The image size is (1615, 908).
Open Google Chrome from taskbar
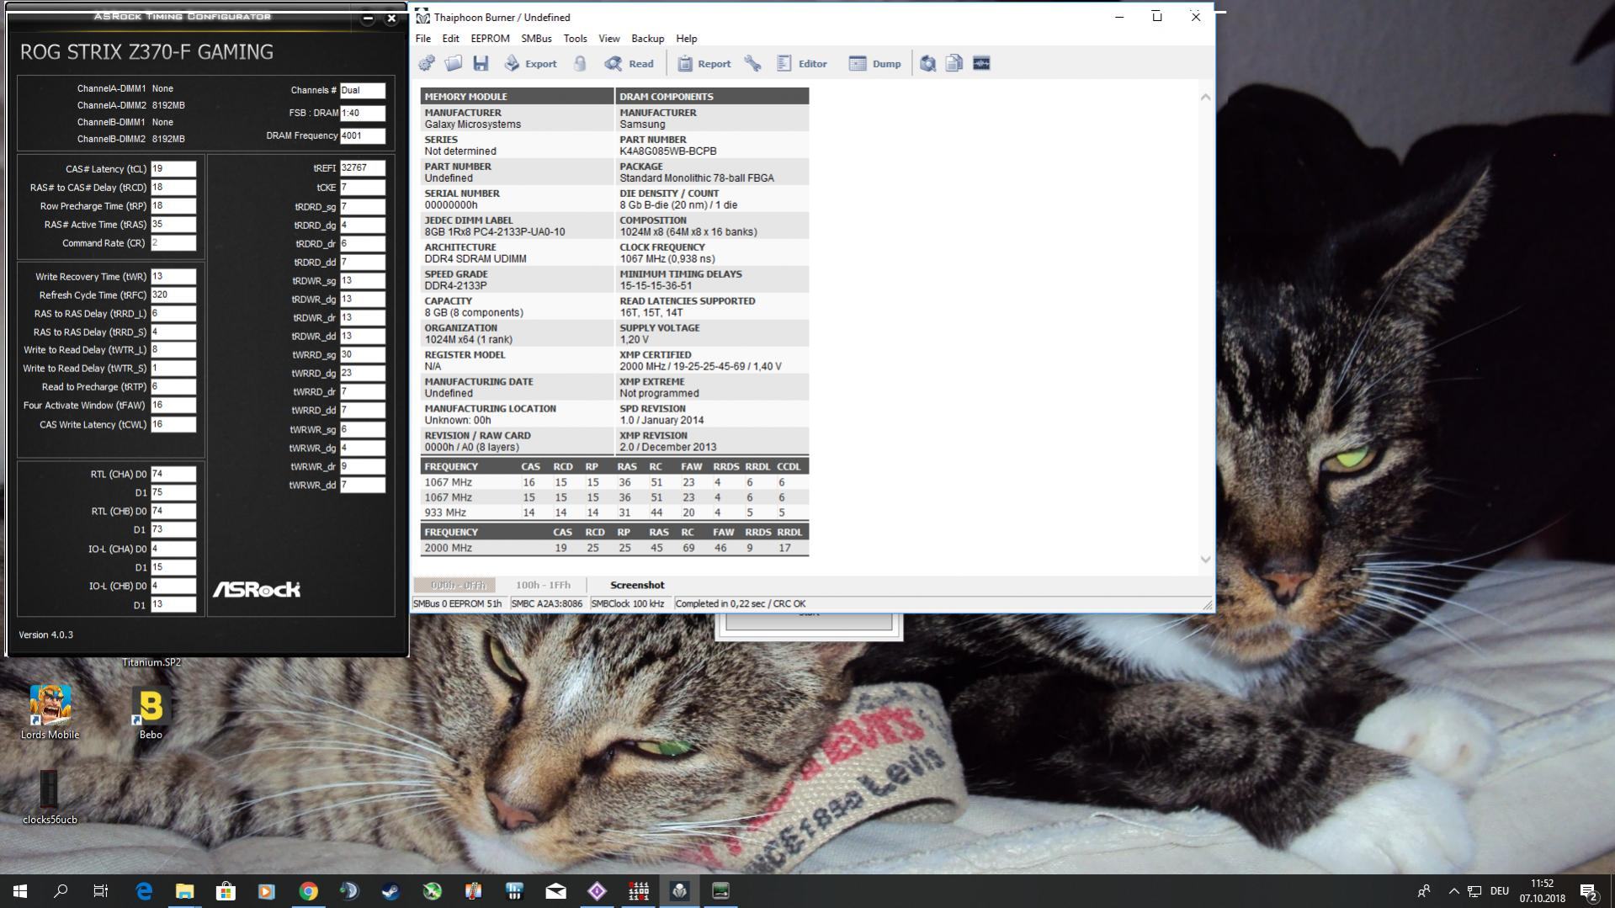pyautogui.click(x=308, y=891)
